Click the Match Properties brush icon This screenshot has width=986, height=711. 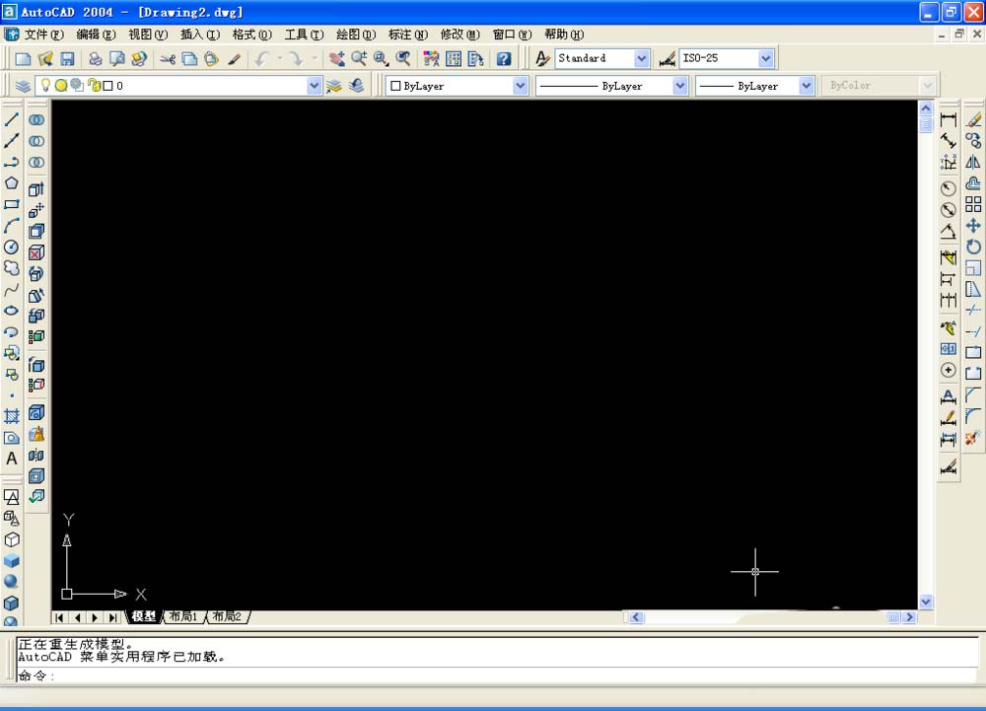(x=234, y=58)
